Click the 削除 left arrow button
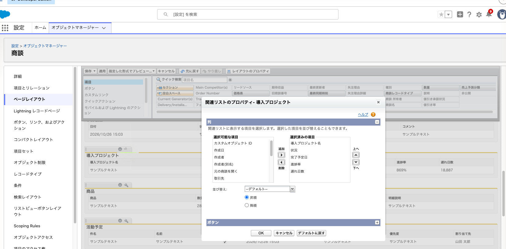The width and height of the screenshot is (506, 249). pyautogui.click(x=281, y=162)
